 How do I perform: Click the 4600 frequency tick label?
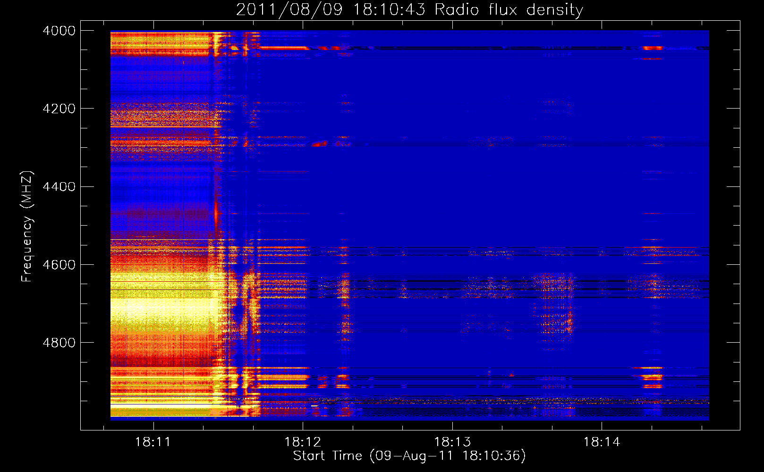[59, 265]
